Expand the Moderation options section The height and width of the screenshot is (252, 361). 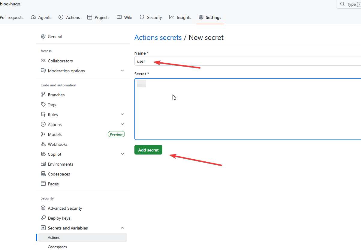pos(122,71)
